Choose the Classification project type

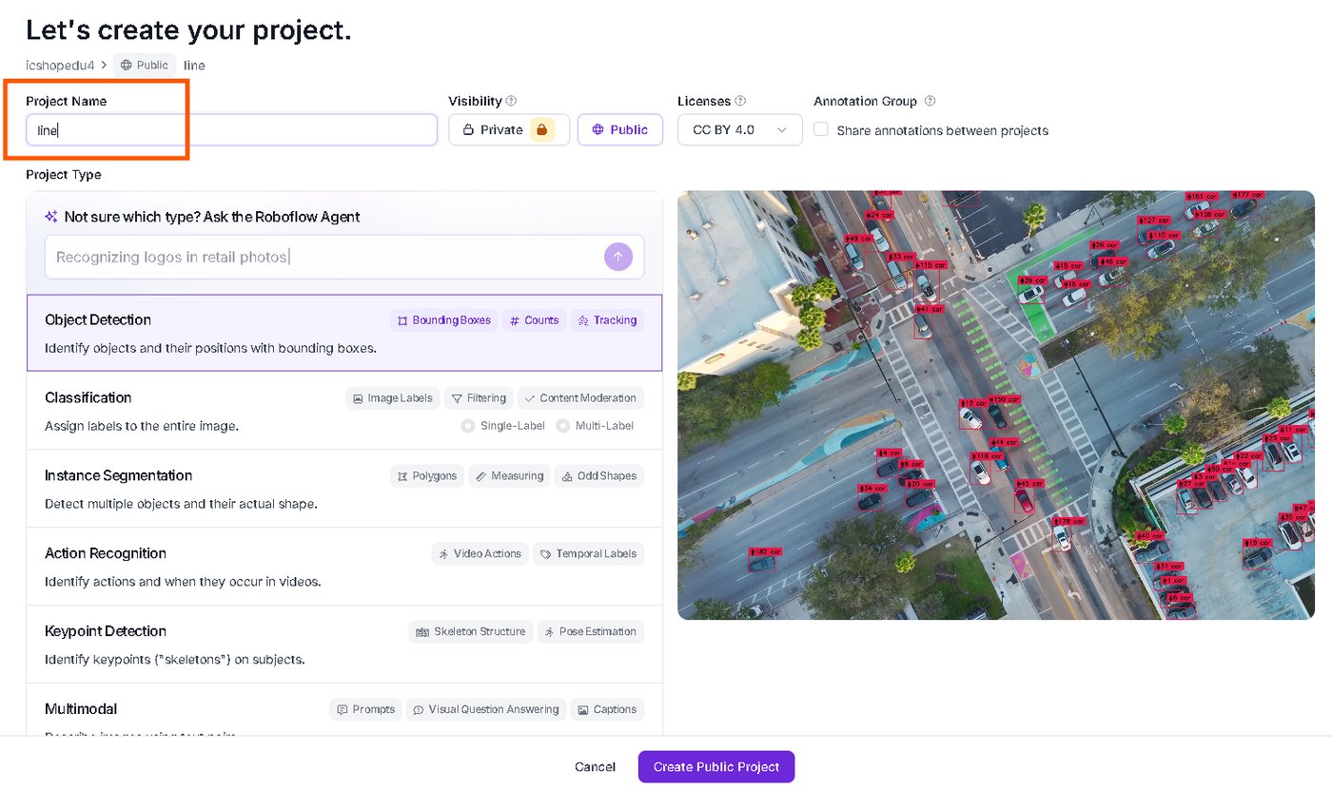[344, 411]
